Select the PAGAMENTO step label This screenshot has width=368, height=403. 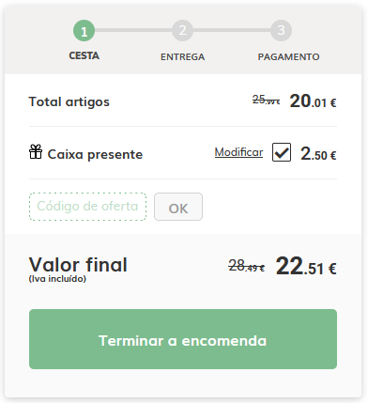point(288,56)
